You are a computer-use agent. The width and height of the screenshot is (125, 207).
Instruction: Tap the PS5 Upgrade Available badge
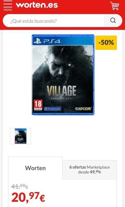point(52,109)
